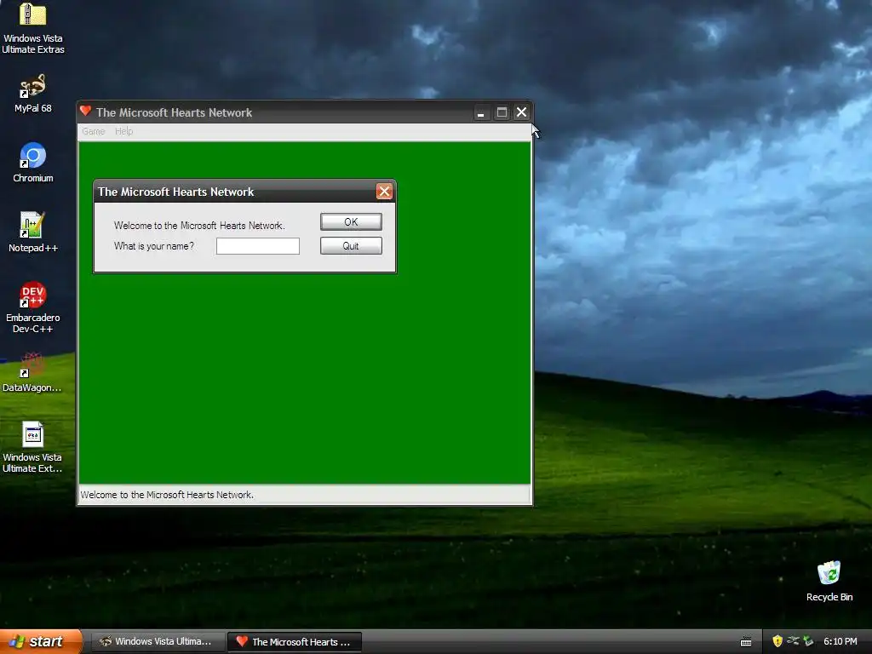Click the green tray icon beside the clock

point(809,641)
